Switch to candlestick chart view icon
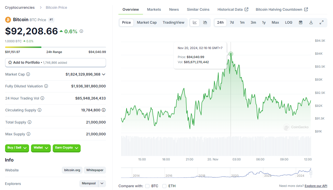This screenshot has width=333, height=190. [x=205, y=23]
